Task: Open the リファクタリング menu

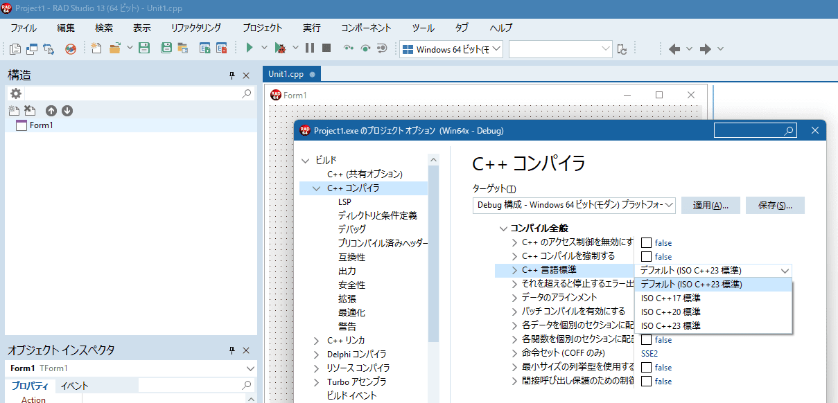Action: (196, 28)
